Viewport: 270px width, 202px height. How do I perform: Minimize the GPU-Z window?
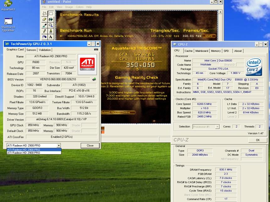point(89,44)
